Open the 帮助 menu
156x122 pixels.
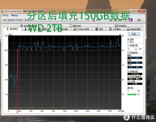pos(15,15)
